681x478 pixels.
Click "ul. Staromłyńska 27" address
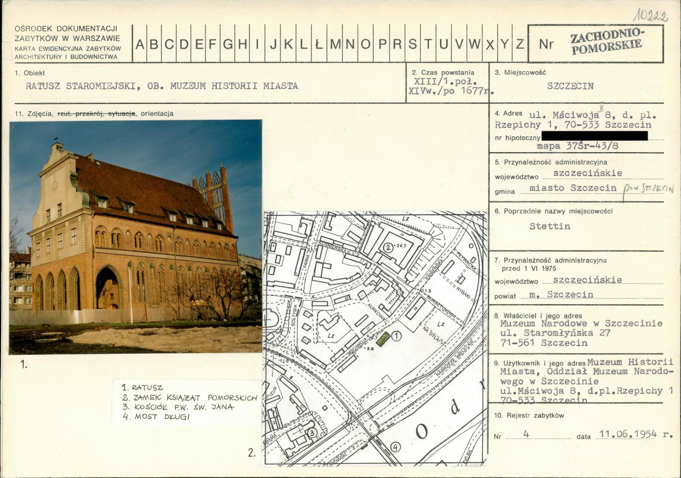[x=555, y=333]
